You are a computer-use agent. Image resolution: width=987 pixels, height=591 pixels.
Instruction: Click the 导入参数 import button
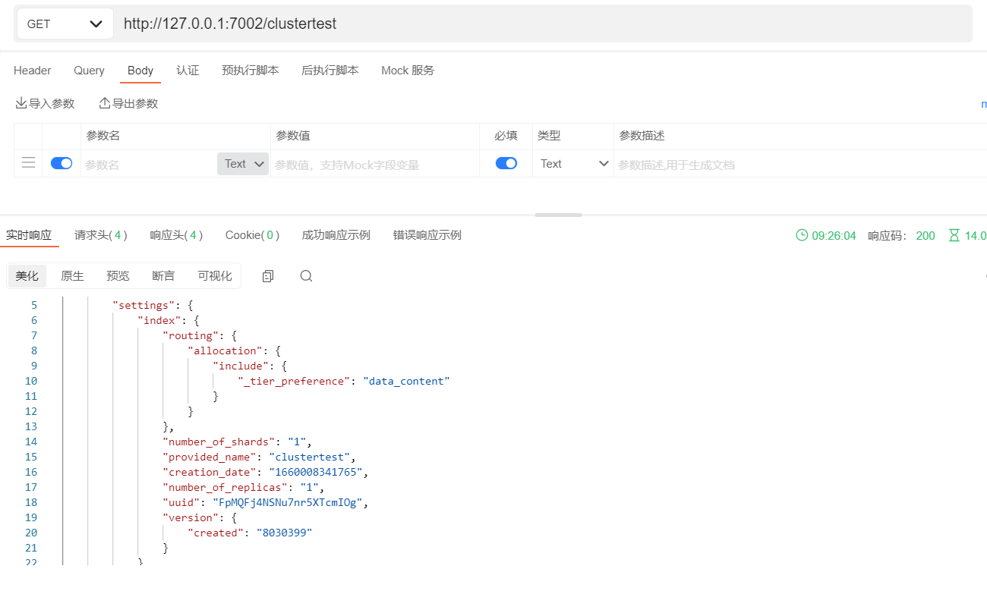pyautogui.click(x=45, y=103)
